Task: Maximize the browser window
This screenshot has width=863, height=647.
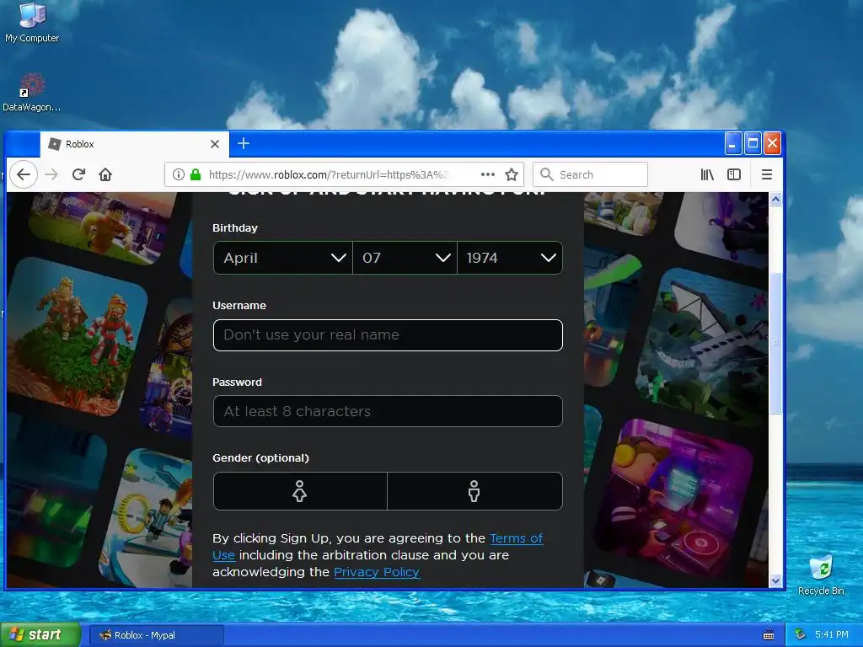Action: coord(753,144)
